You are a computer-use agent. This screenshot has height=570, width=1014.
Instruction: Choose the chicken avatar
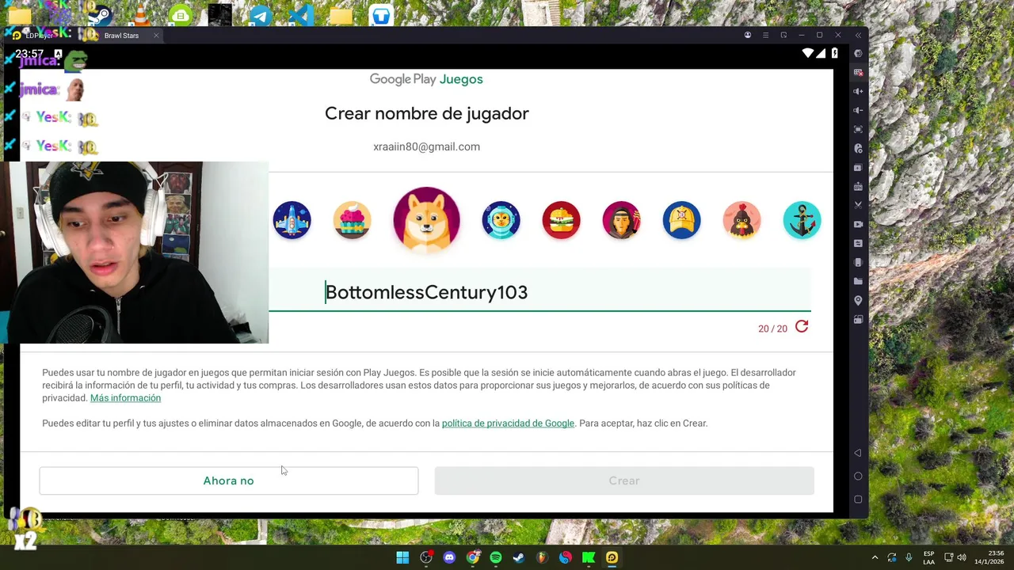(741, 220)
